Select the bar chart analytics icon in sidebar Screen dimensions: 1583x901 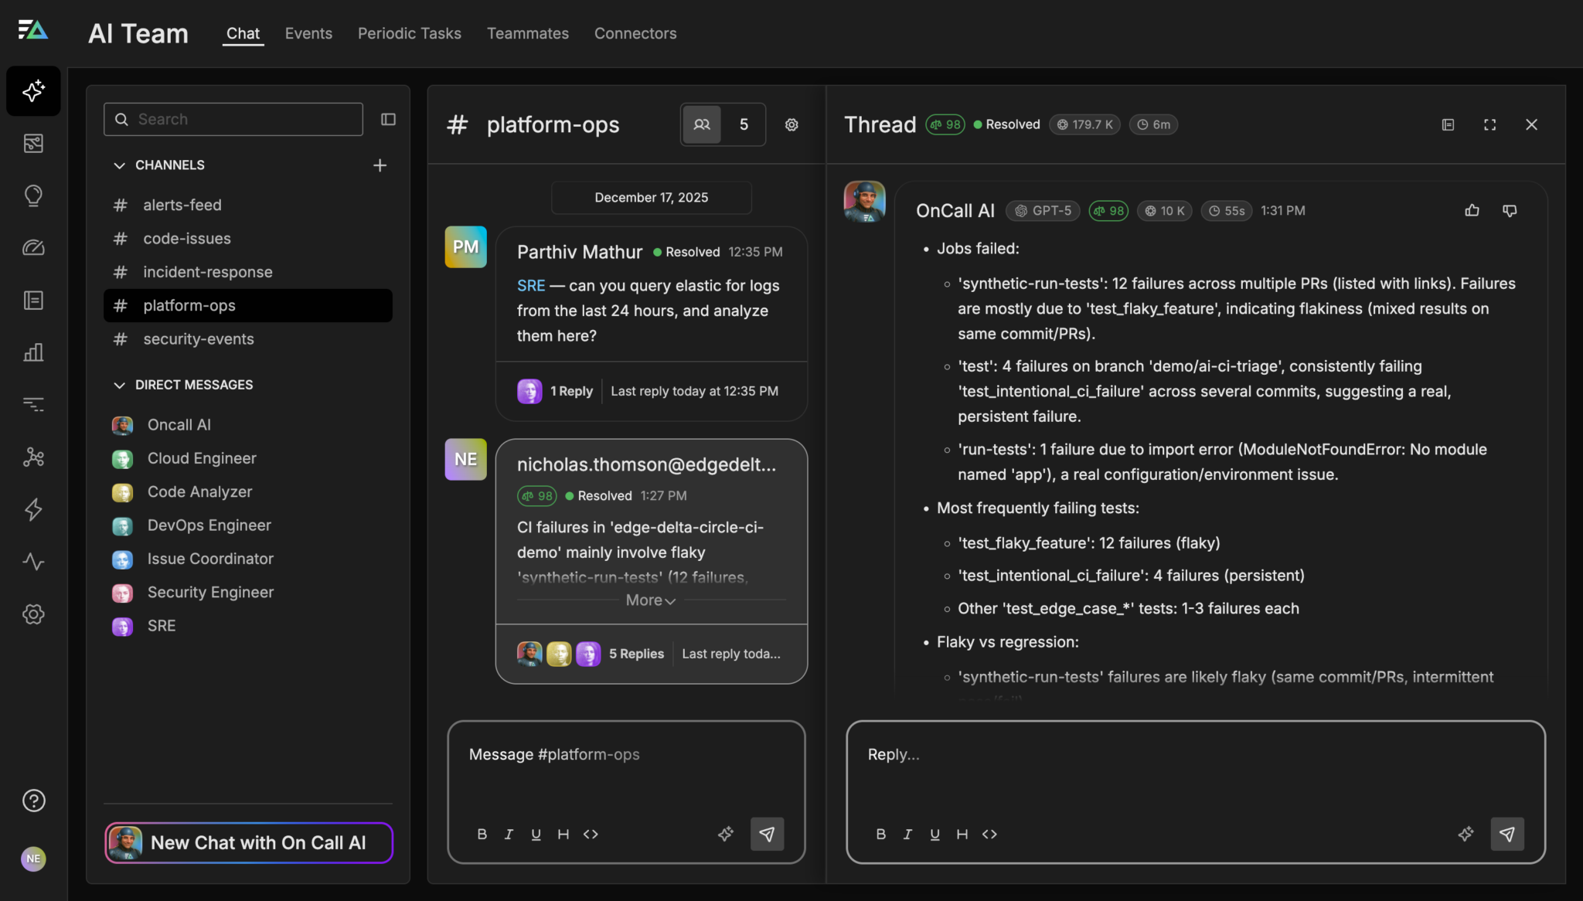(33, 352)
